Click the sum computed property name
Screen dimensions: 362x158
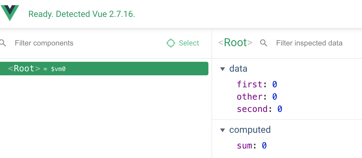pos(245,145)
